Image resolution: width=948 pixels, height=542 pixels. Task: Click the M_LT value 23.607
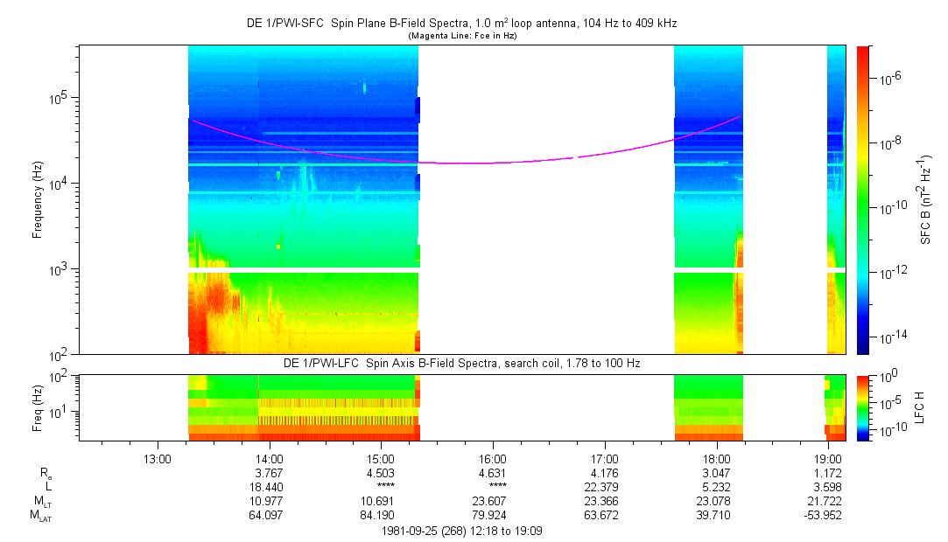coord(493,502)
